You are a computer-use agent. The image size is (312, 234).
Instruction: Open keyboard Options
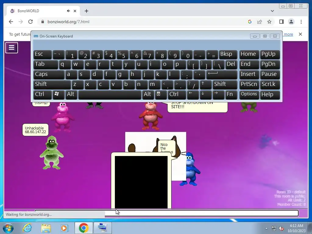pos(249,95)
